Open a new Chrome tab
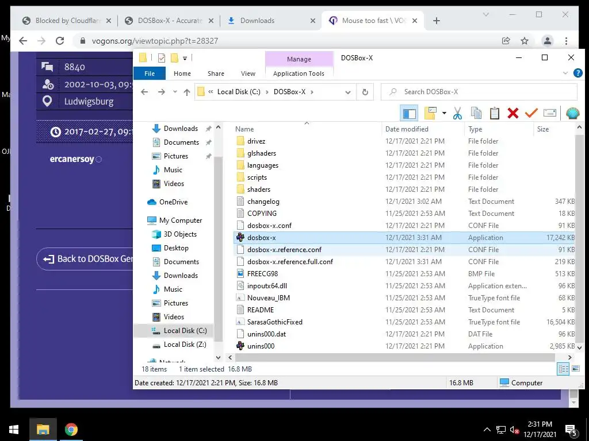589x441 pixels. [436, 21]
